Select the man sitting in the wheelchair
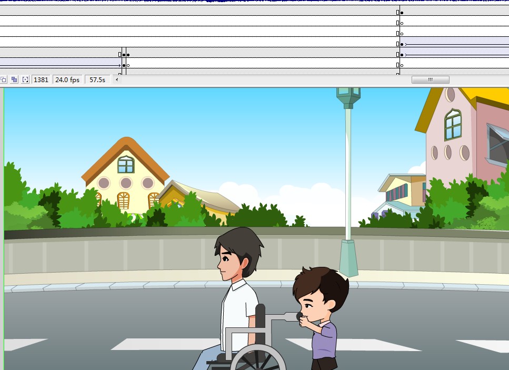 pos(236,295)
